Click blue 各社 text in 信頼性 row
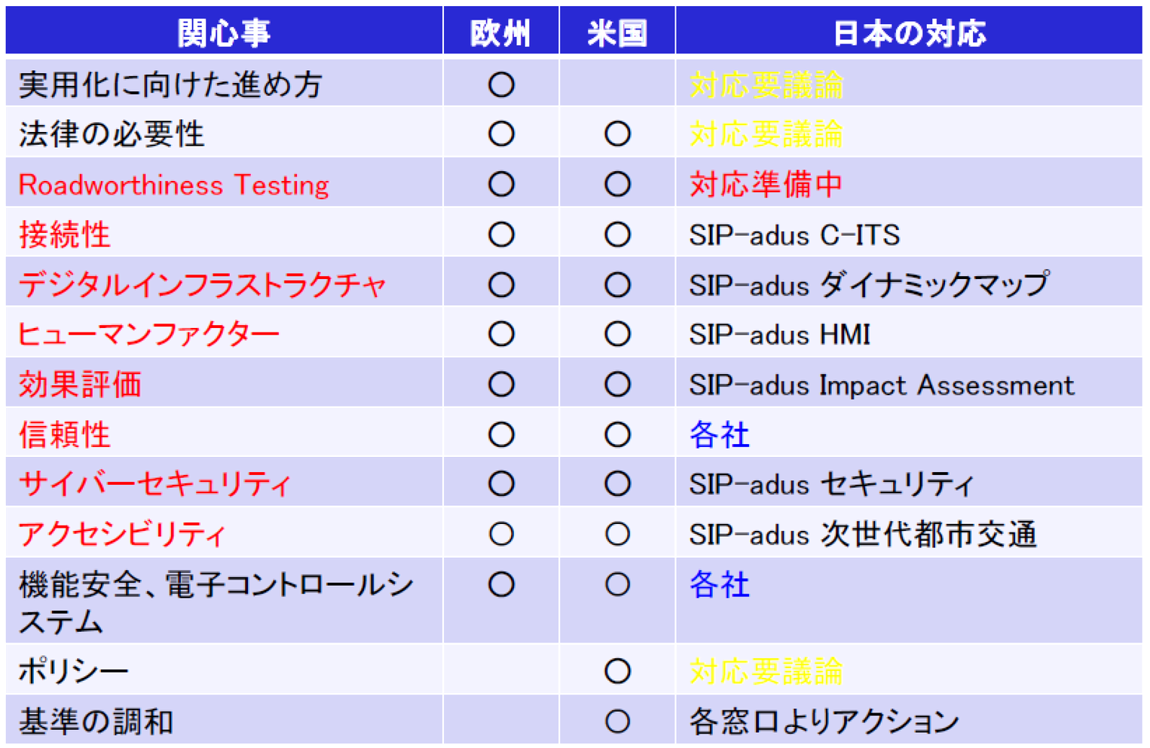Screen dimensions: 1150x748 [720, 435]
